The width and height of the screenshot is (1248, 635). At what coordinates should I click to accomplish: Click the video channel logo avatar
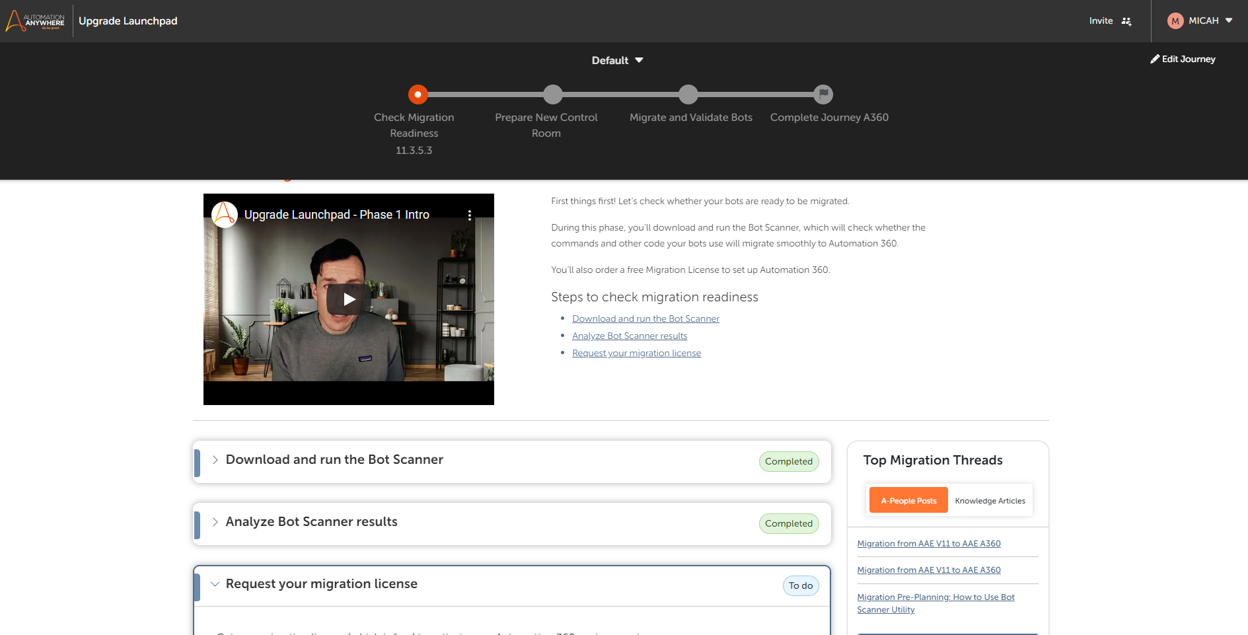pos(225,215)
